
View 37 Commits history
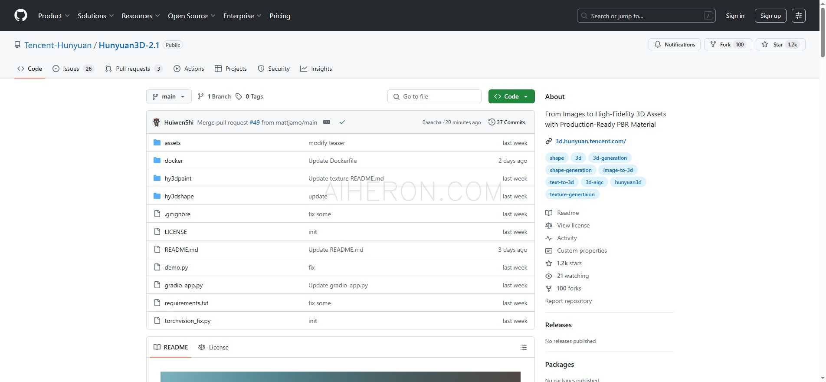pyautogui.click(x=507, y=122)
